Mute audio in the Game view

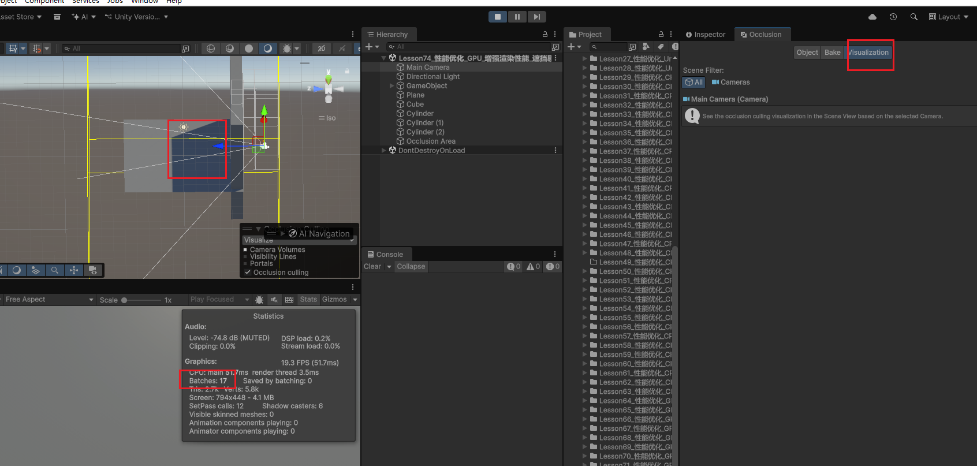[274, 300]
